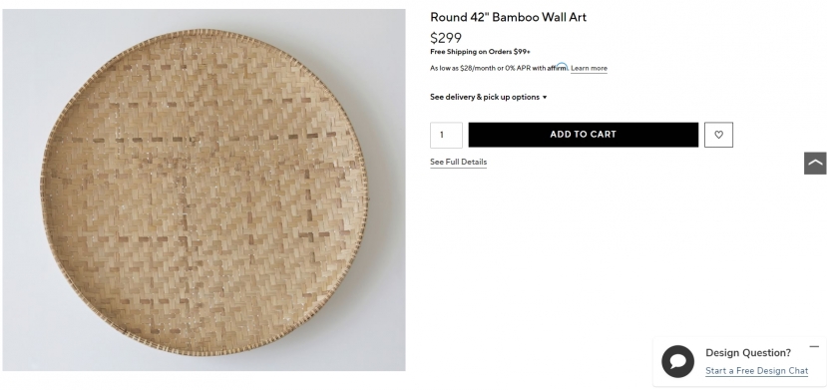Click the center of the woven basket
Viewport: 827px width, 390px height.
[205, 192]
